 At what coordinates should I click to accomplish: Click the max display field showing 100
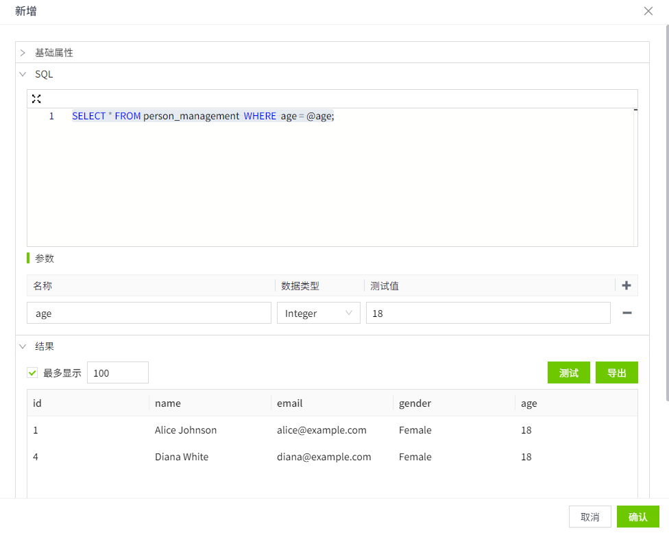click(x=117, y=373)
